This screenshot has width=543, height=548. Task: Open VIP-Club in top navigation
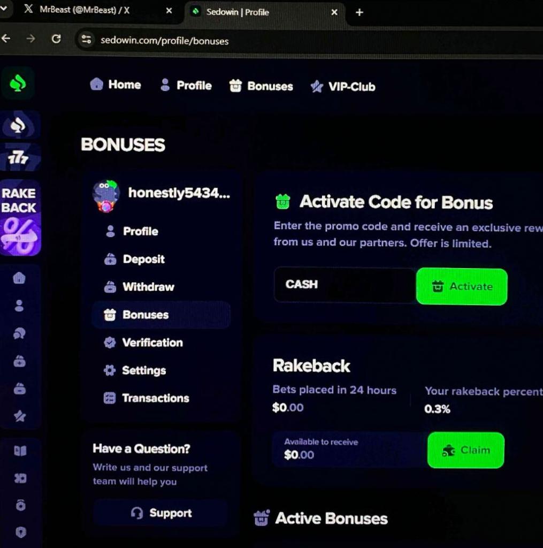pyautogui.click(x=343, y=86)
